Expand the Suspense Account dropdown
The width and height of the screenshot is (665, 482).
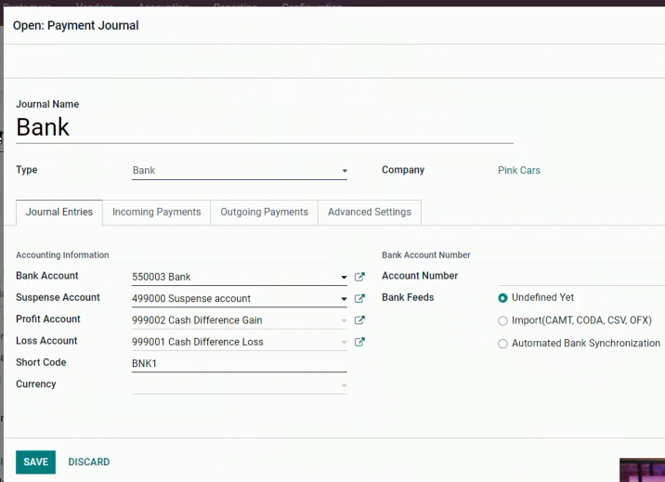click(x=344, y=299)
